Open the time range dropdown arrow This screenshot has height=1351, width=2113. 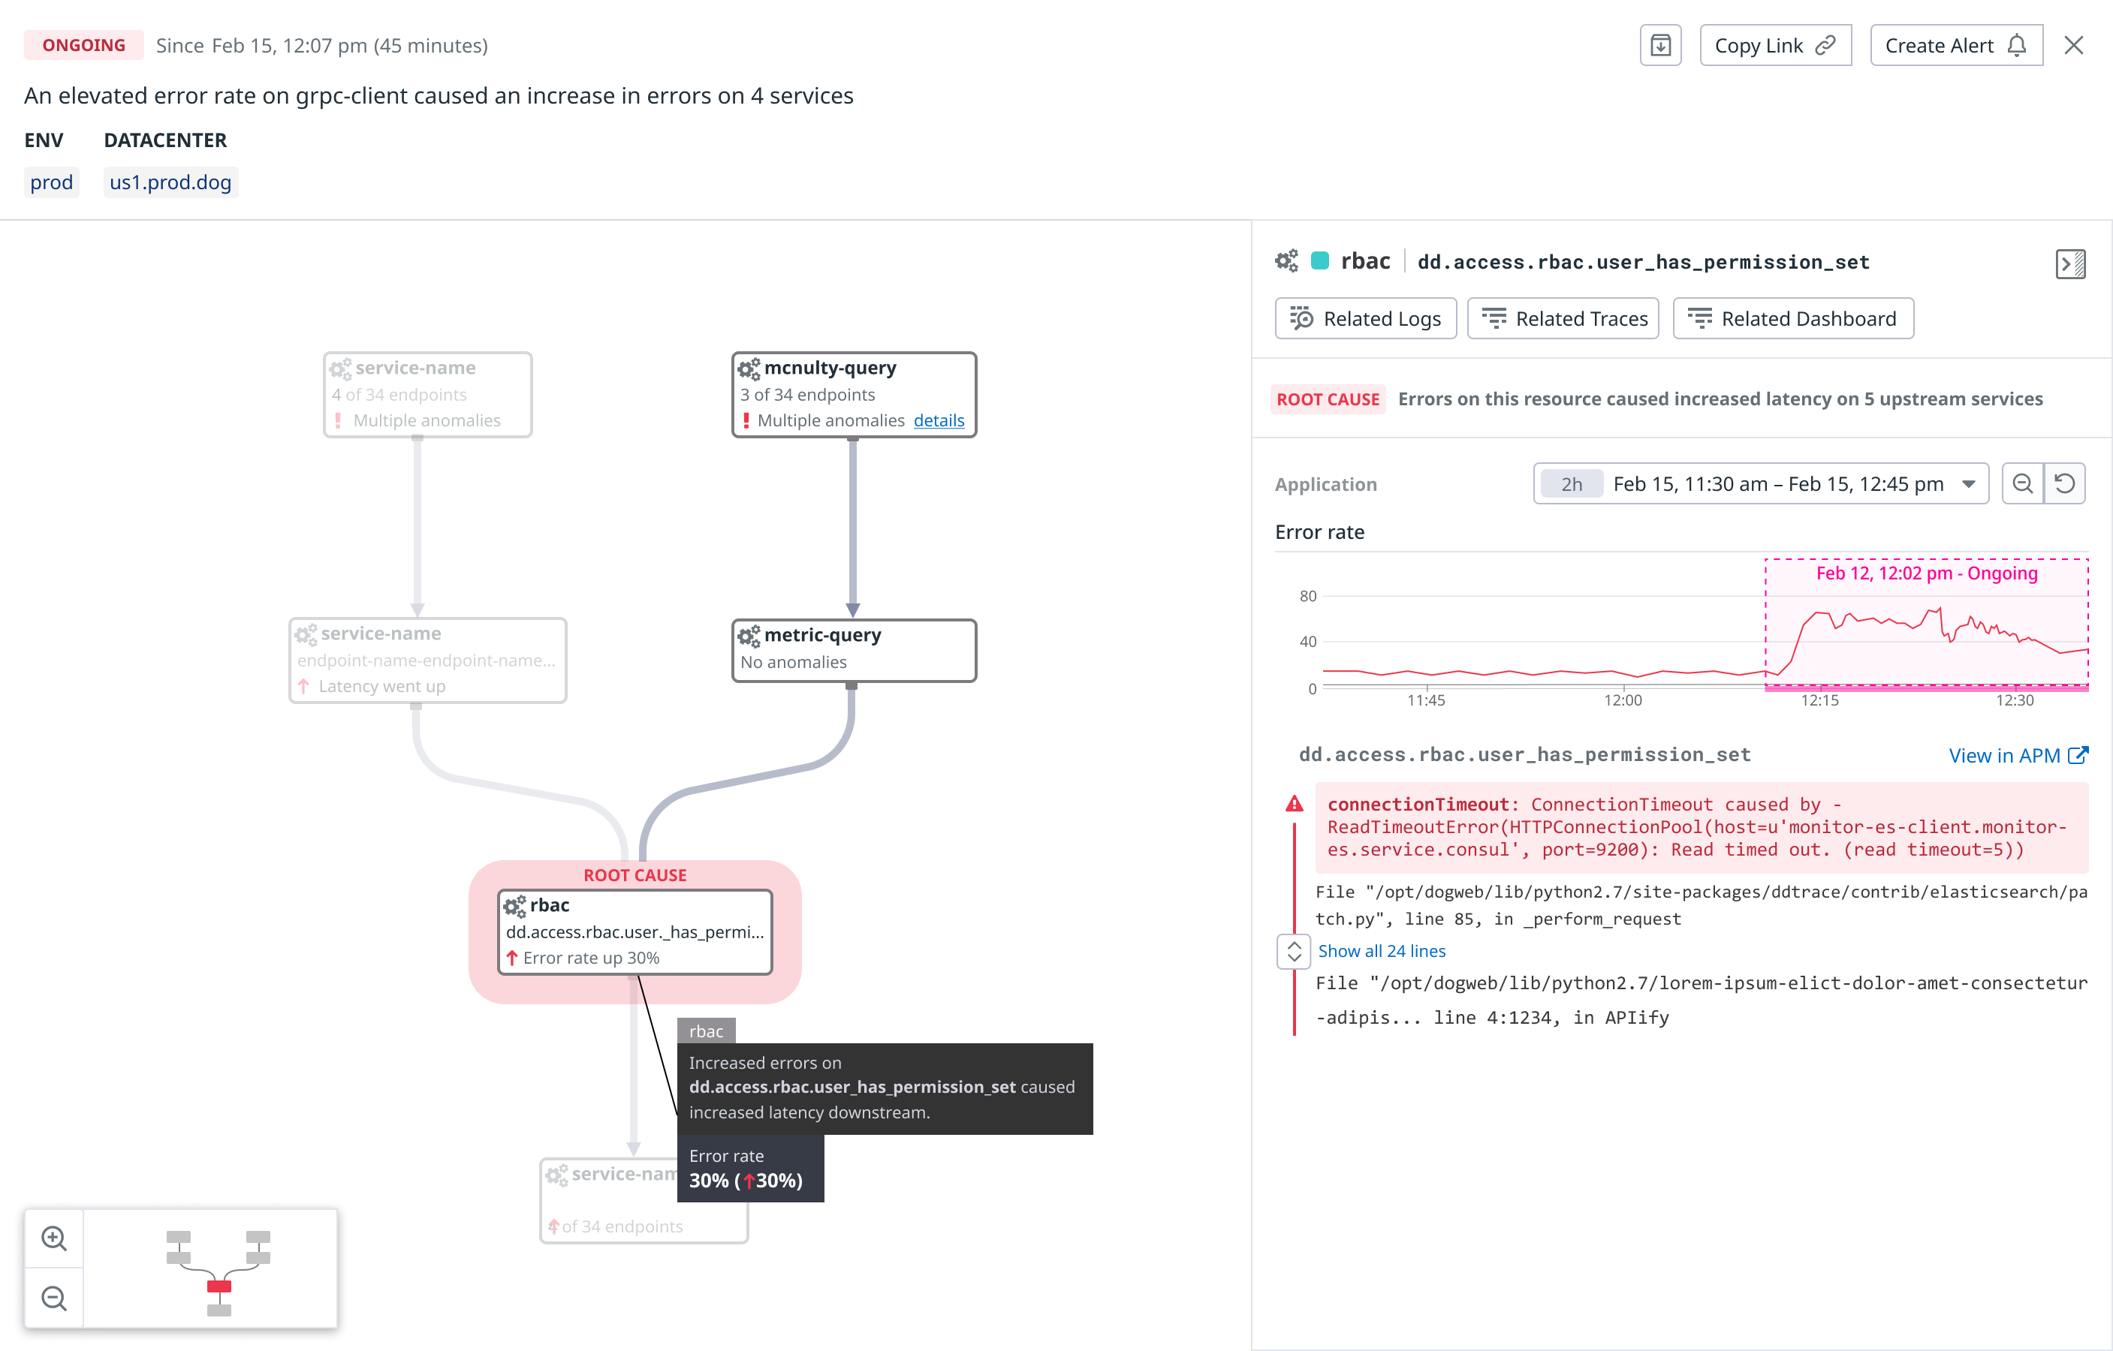[x=1968, y=484]
